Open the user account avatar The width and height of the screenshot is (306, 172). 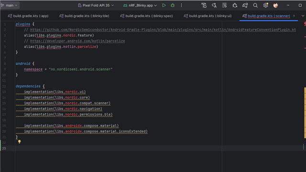[275, 5]
